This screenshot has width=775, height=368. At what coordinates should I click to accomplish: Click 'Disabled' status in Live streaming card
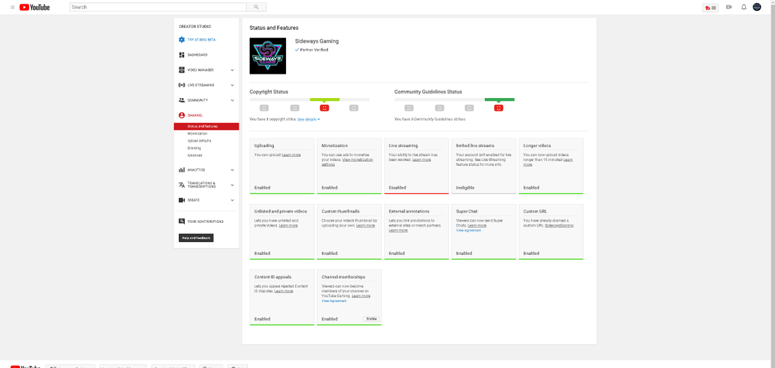pos(397,188)
